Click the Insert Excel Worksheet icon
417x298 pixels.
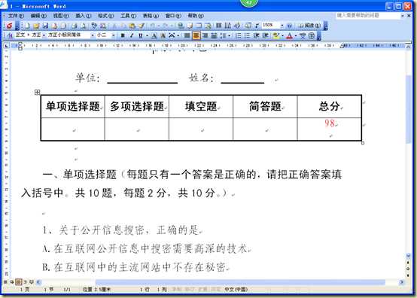click(208, 26)
